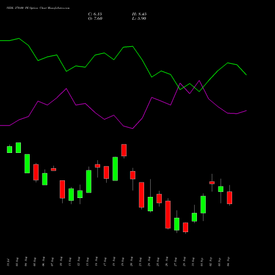Click the '03 Aug' date label
This screenshot has height=275, width=275.
(x=17, y=262)
